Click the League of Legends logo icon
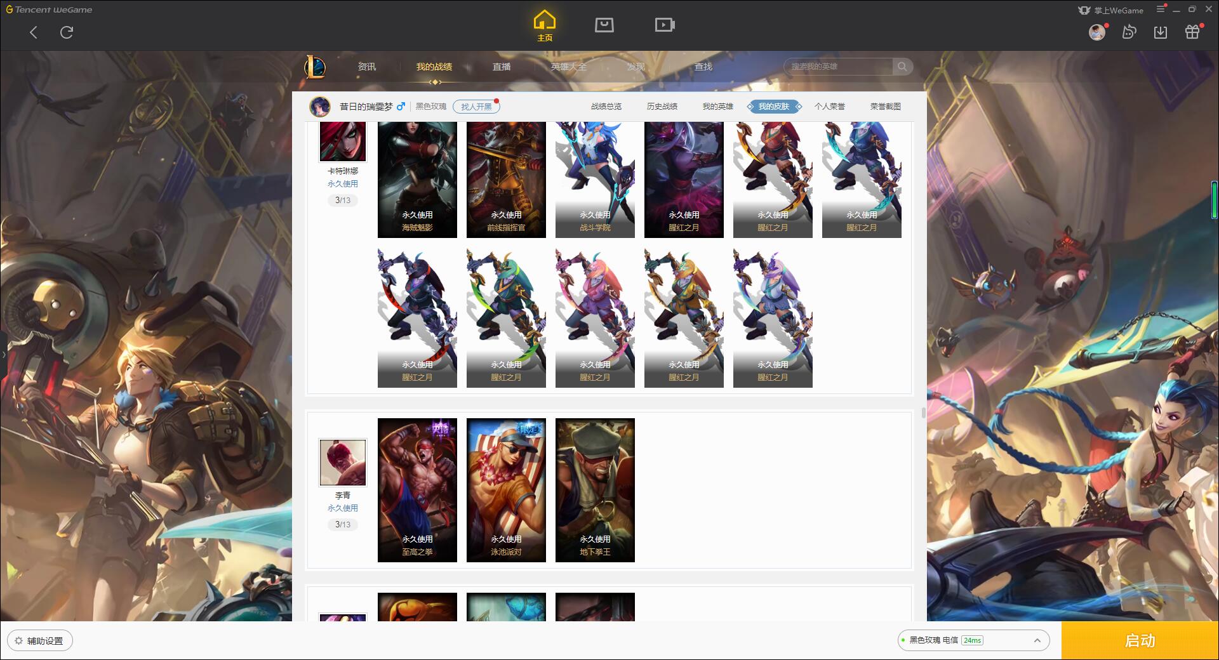This screenshot has height=660, width=1219. [x=315, y=67]
